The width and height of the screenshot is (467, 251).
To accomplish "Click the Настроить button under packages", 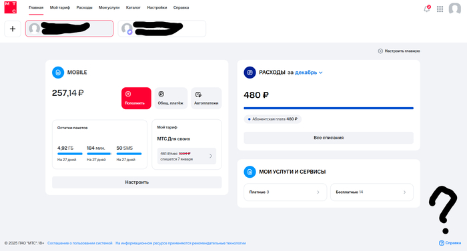I will (137, 182).
